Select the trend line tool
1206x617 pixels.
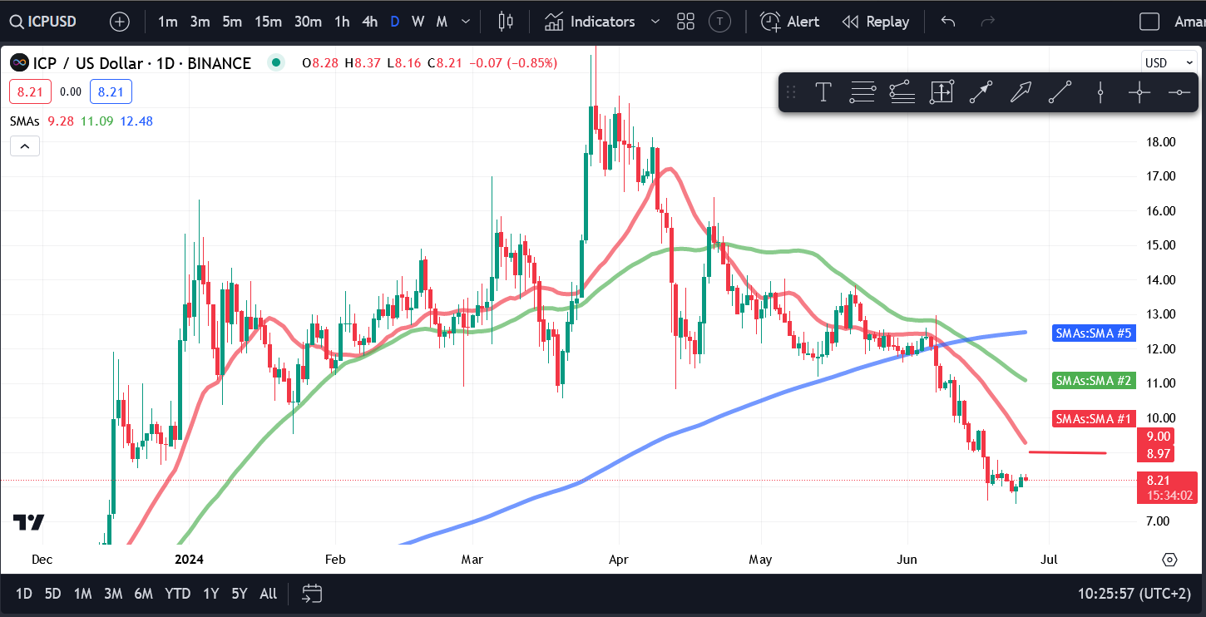[x=1060, y=92]
